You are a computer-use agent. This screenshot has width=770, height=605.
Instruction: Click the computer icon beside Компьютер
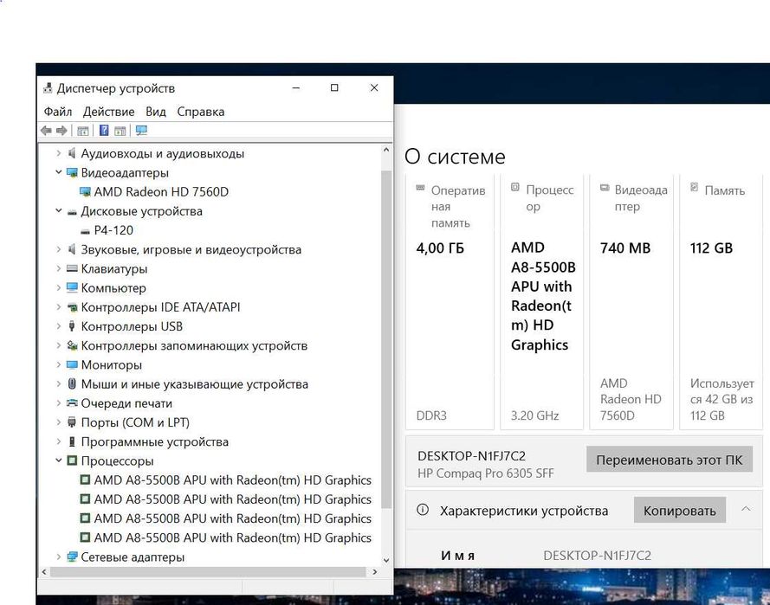coord(72,287)
